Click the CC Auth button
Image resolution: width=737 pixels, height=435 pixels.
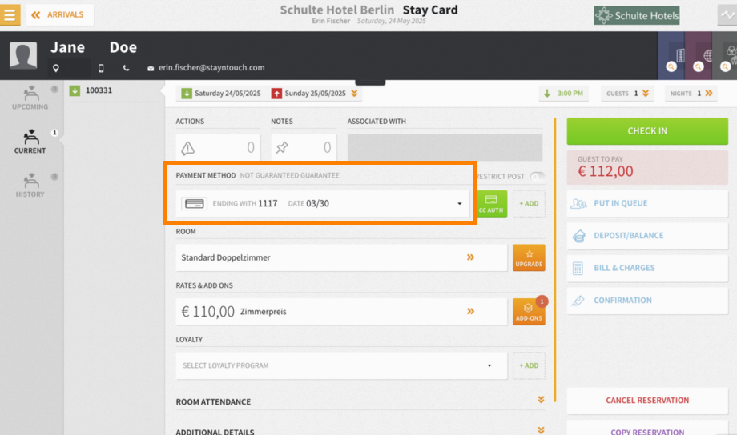[x=491, y=204]
